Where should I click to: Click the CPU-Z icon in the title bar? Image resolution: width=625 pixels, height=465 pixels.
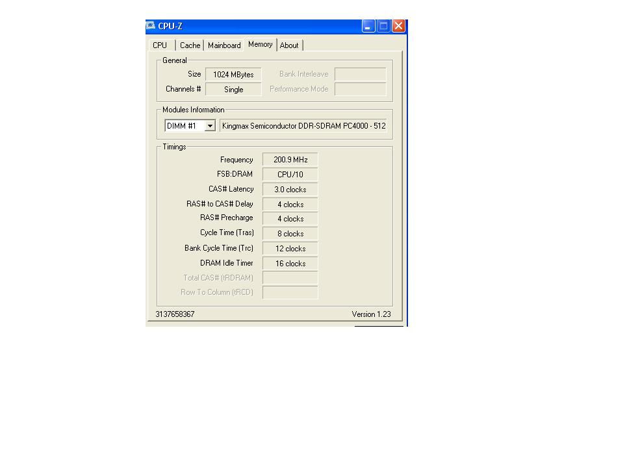[151, 26]
